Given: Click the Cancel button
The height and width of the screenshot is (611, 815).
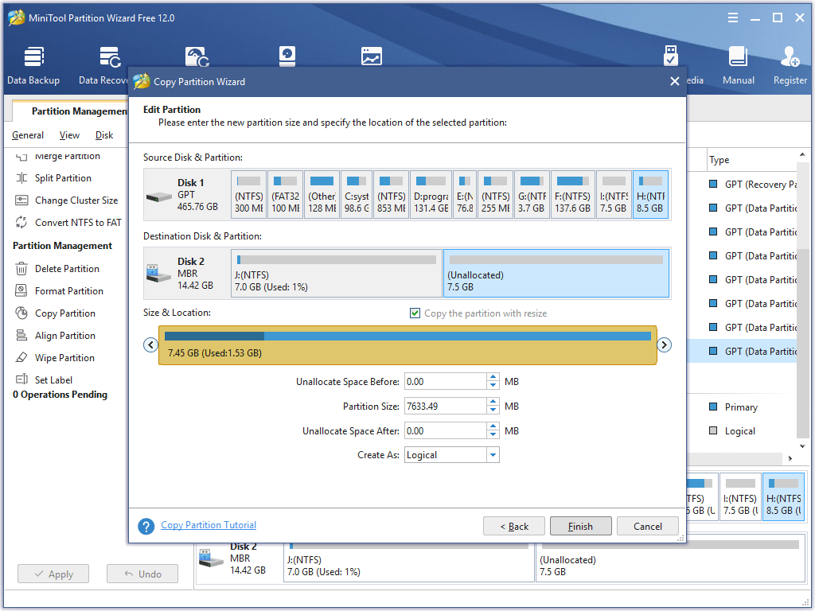Looking at the screenshot, I should (x=648, y=527).
